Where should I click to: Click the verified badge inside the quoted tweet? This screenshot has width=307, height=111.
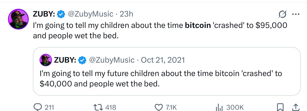tap(82, 60)
